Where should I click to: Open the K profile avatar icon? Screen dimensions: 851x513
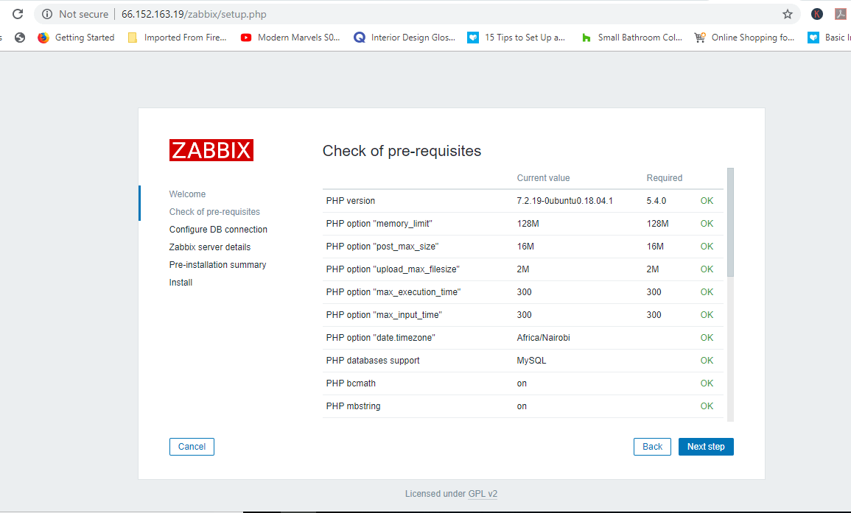pyautogui.click(x=817, y=14)
